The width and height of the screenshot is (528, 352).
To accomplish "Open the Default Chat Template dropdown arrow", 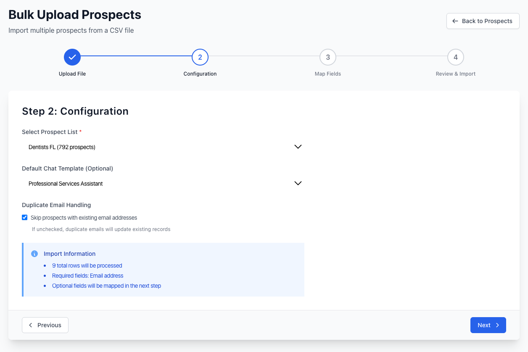I will [298, 184].
